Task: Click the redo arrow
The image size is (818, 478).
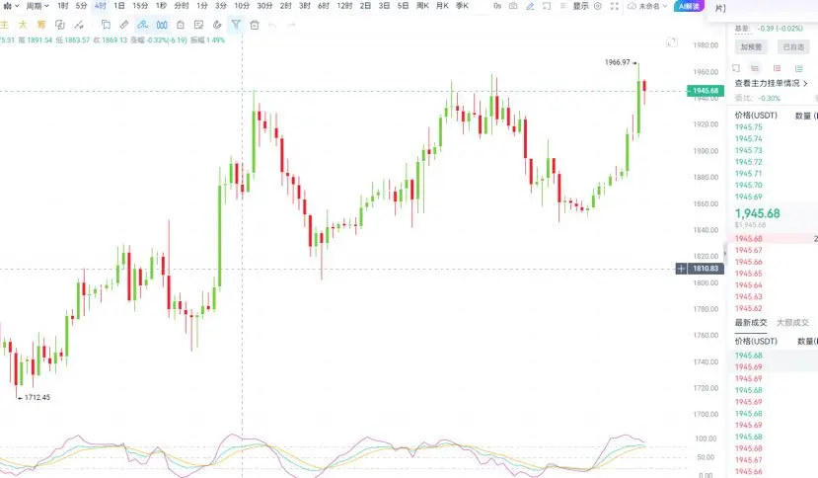Action: click(291, 25)
